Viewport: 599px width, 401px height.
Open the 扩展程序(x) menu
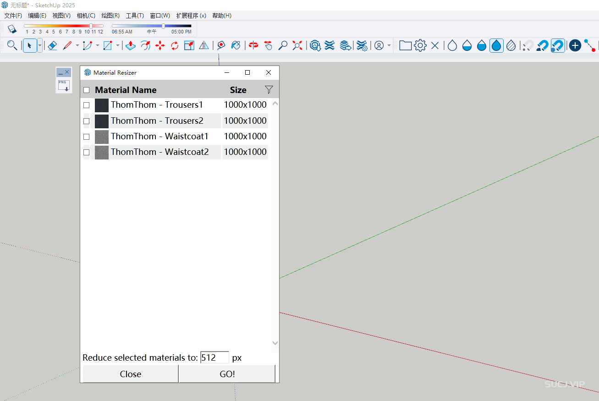click(x=191, y=16)
